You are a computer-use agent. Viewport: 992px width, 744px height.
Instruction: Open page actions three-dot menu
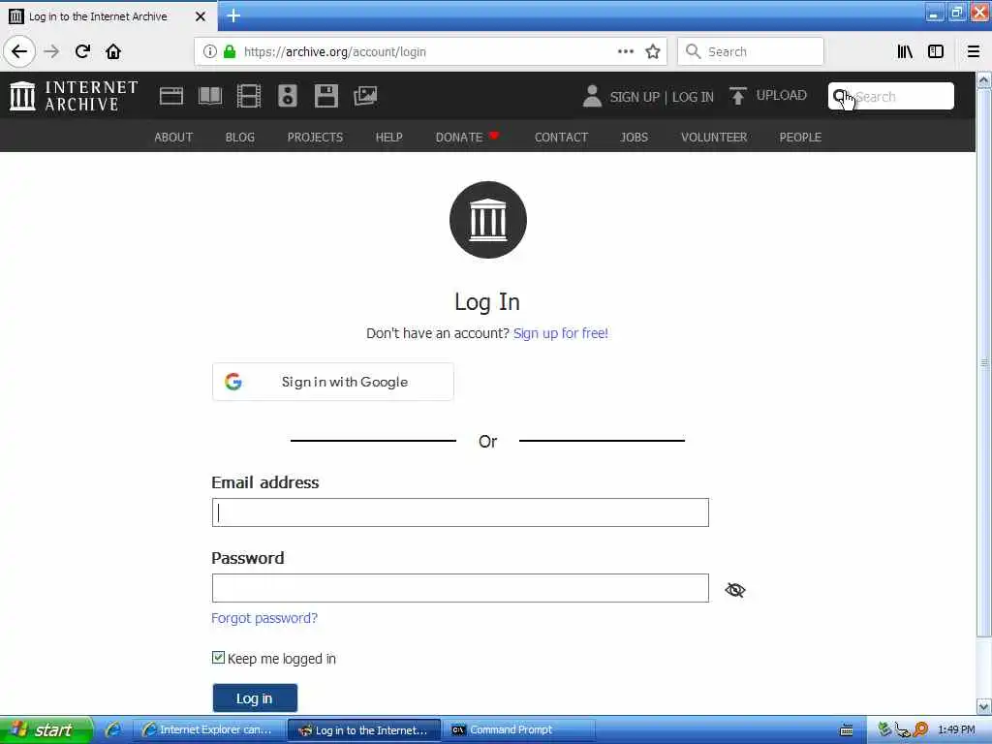tap(625, 51)
